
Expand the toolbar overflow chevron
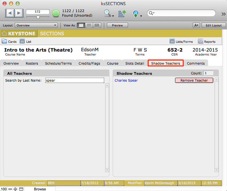click(223, 14)
